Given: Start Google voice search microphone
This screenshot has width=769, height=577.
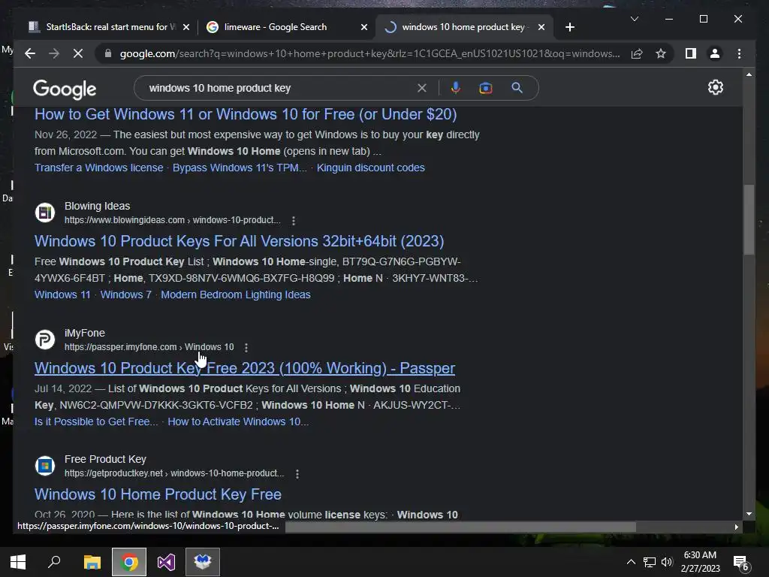Looking at the screenshot, I should pos(456,88).
